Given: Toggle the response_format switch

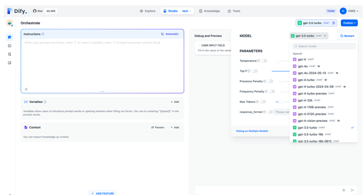Looking at the screenshot, I should (270, 112).
